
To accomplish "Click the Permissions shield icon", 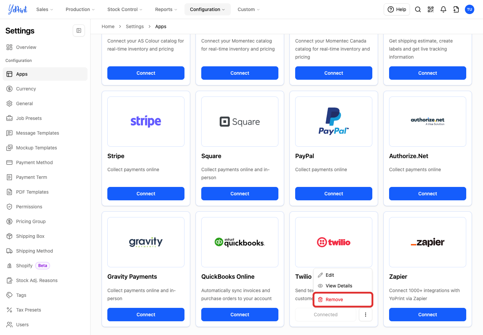I will tap(9, 207).
